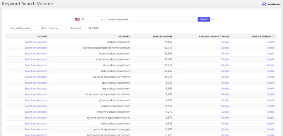Screen dimensions: 283x136
Task: Click the Keyword column header
Action: pyautogui.click(x=124, y=37)
